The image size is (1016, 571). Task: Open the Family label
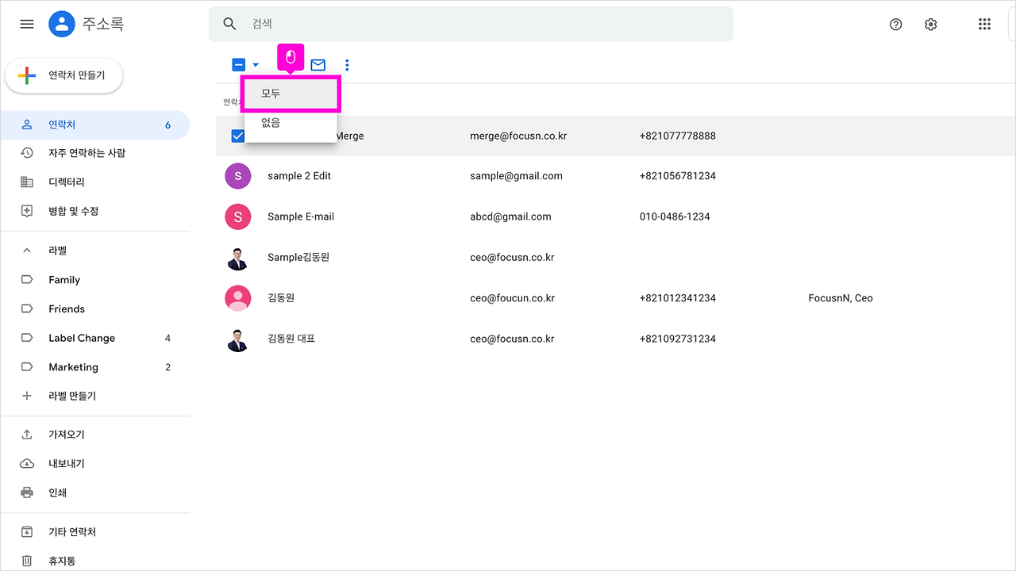(x=95, y=280)
